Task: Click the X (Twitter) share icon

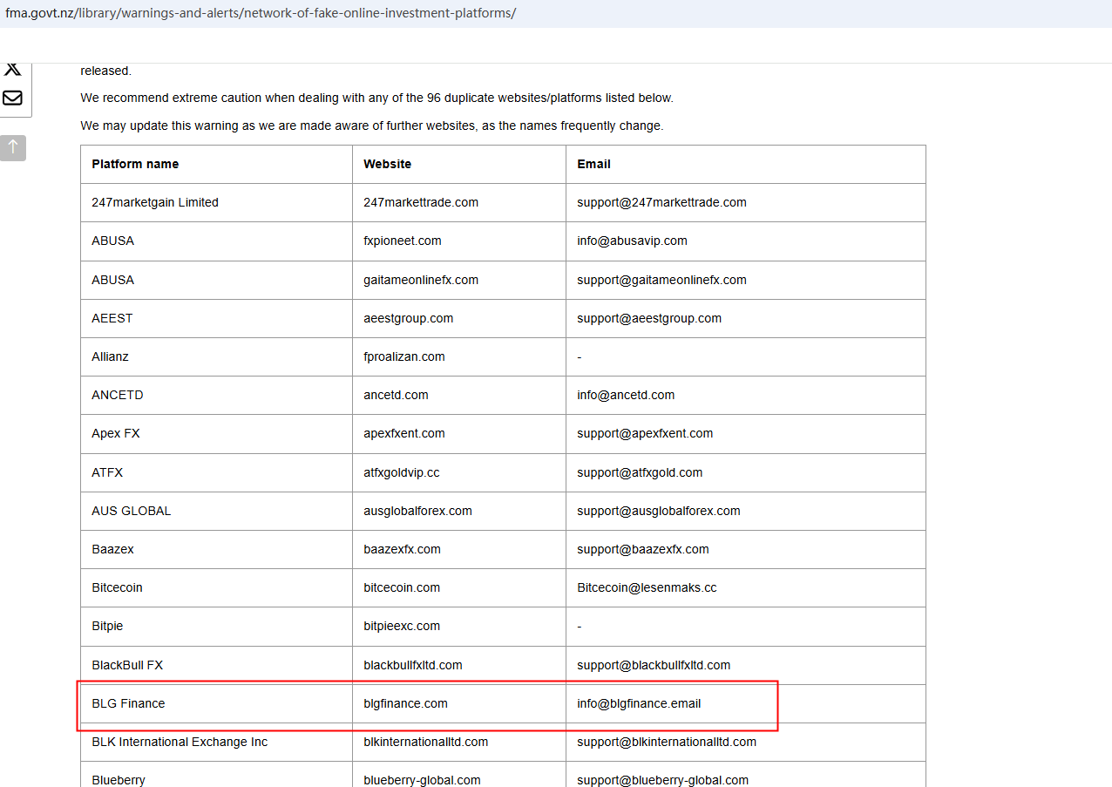Action: pos(12,70)
